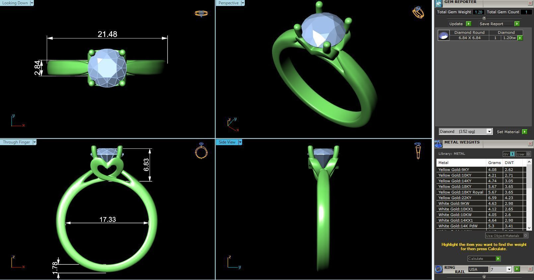The width and height of the screenshot is (534, 280).
Task: Select Yellow Gold:18KY Royal row
Action: 481,192
